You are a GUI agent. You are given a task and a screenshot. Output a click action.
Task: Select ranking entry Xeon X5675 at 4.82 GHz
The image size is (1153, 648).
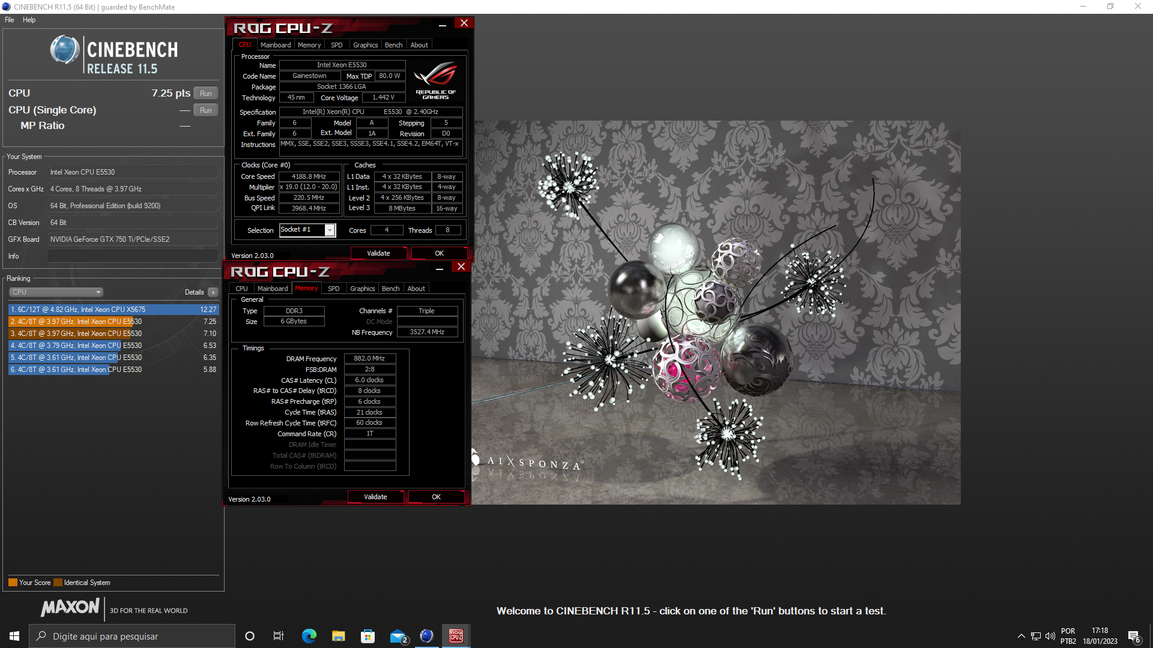[x=113, y=310]
